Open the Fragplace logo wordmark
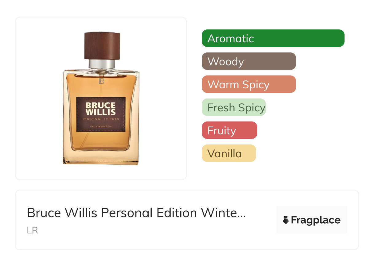The image size is (374, 265). (x=316, y=220)
